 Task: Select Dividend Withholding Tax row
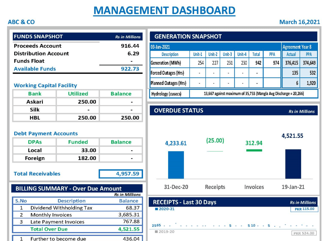(x=77, y=208)
